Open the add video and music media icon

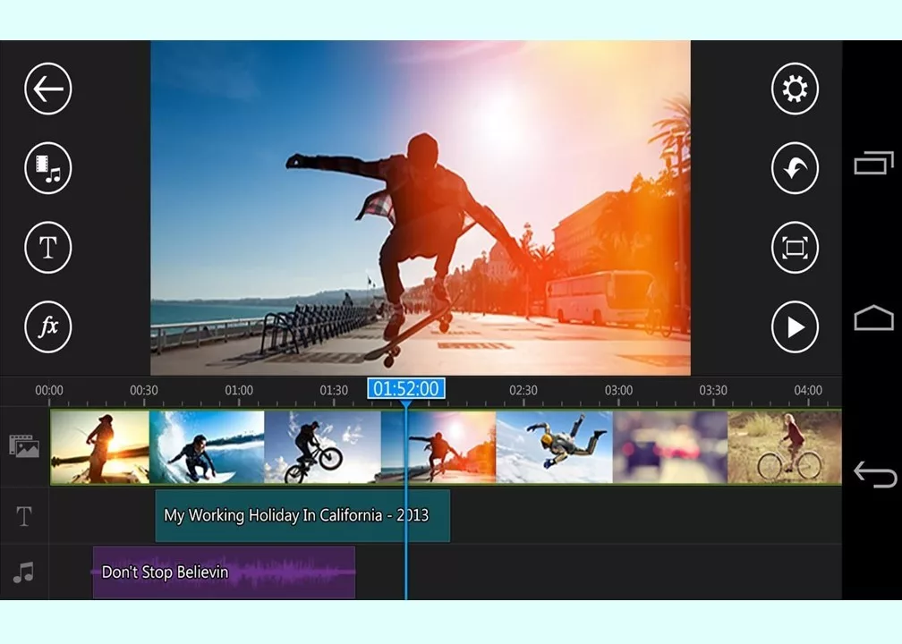pos(47,168)
